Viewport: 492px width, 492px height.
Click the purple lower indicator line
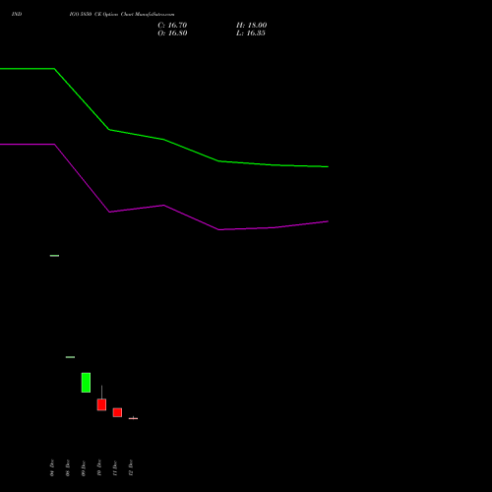[164, 206]
